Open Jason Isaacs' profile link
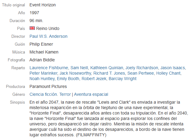The width and height of the screenshot is (190, 139). [x=173, y=68]
